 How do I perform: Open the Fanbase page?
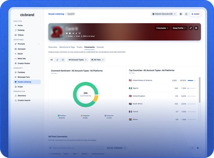coord(21,72)
